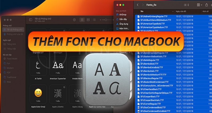Screen dimensions: 212x113
Task: Click file icon of SFUDaxCondensedExtraBold.TTF
Action: (x=138, y=111)
